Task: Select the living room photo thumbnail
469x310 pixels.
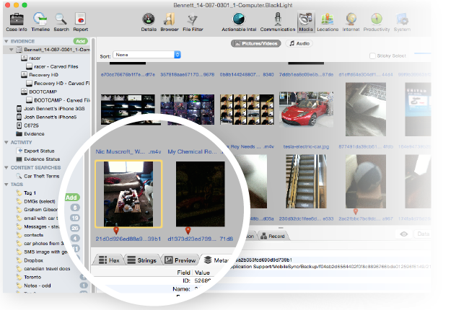Action: click(128, 194)
